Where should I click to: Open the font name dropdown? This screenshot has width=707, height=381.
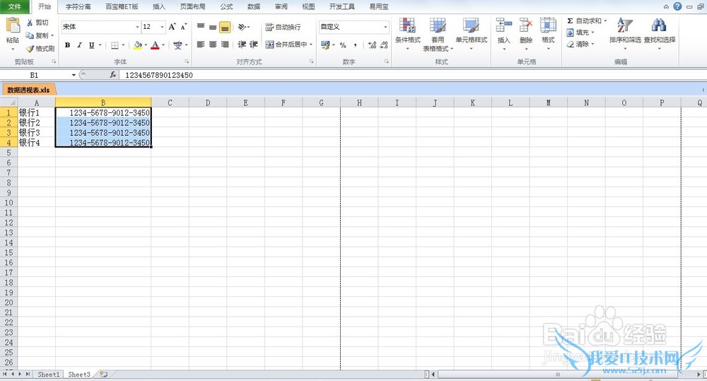[x=137, y=27]
